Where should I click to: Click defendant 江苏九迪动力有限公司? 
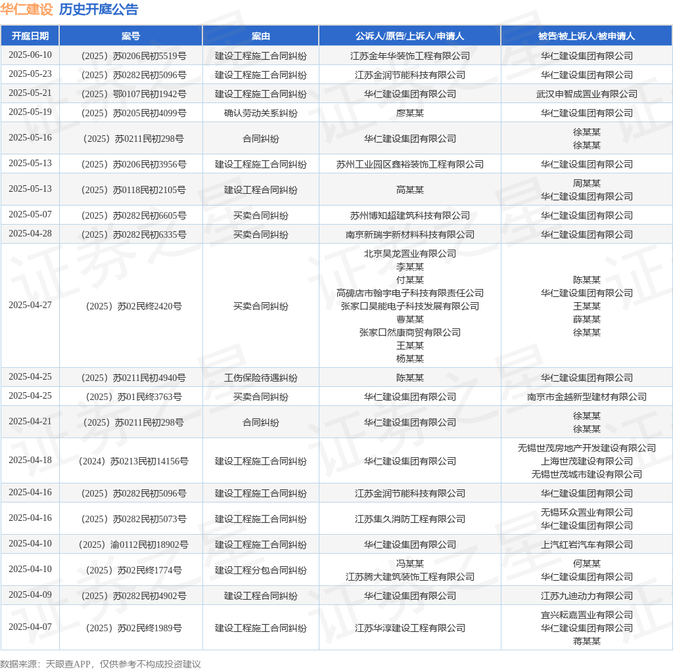coord(586,596)
